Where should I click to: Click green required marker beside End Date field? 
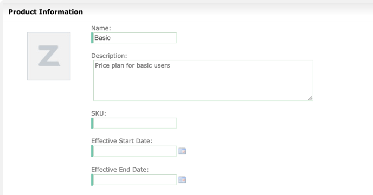[x=92, y=180]
